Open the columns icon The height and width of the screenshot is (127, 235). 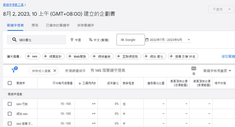click(194, 69)
